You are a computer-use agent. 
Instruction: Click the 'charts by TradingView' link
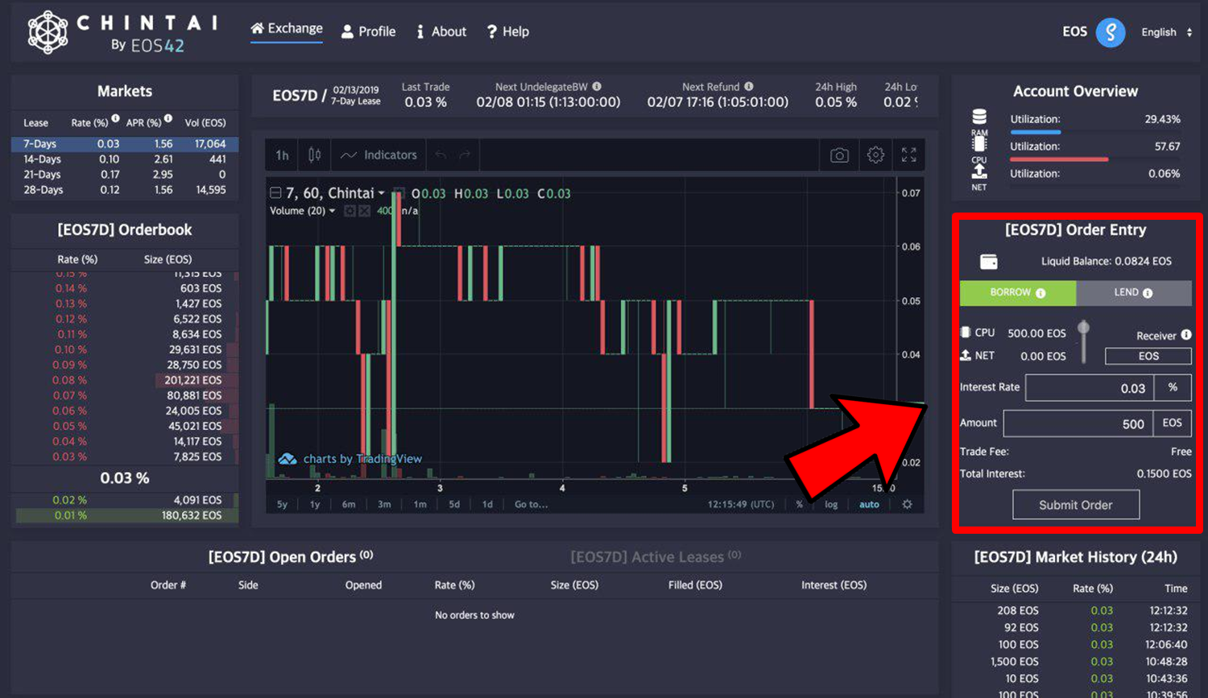[362, 459]
